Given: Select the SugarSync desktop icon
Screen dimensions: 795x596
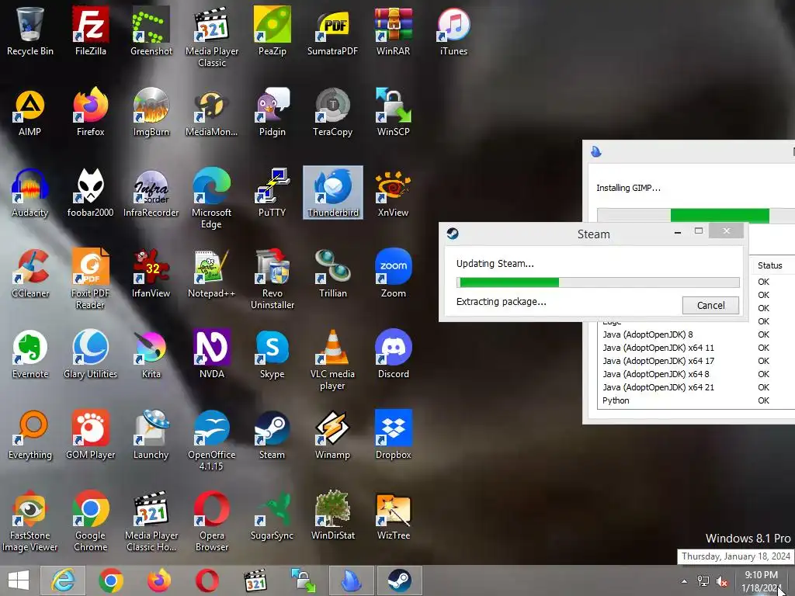Looking at the screenshot, I should (273, 515).
